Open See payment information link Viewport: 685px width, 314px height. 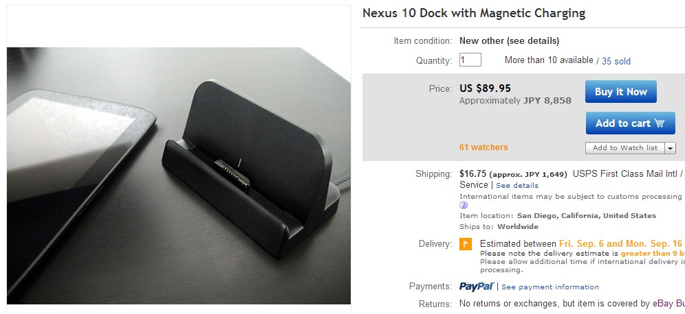[x=550, y=287]
